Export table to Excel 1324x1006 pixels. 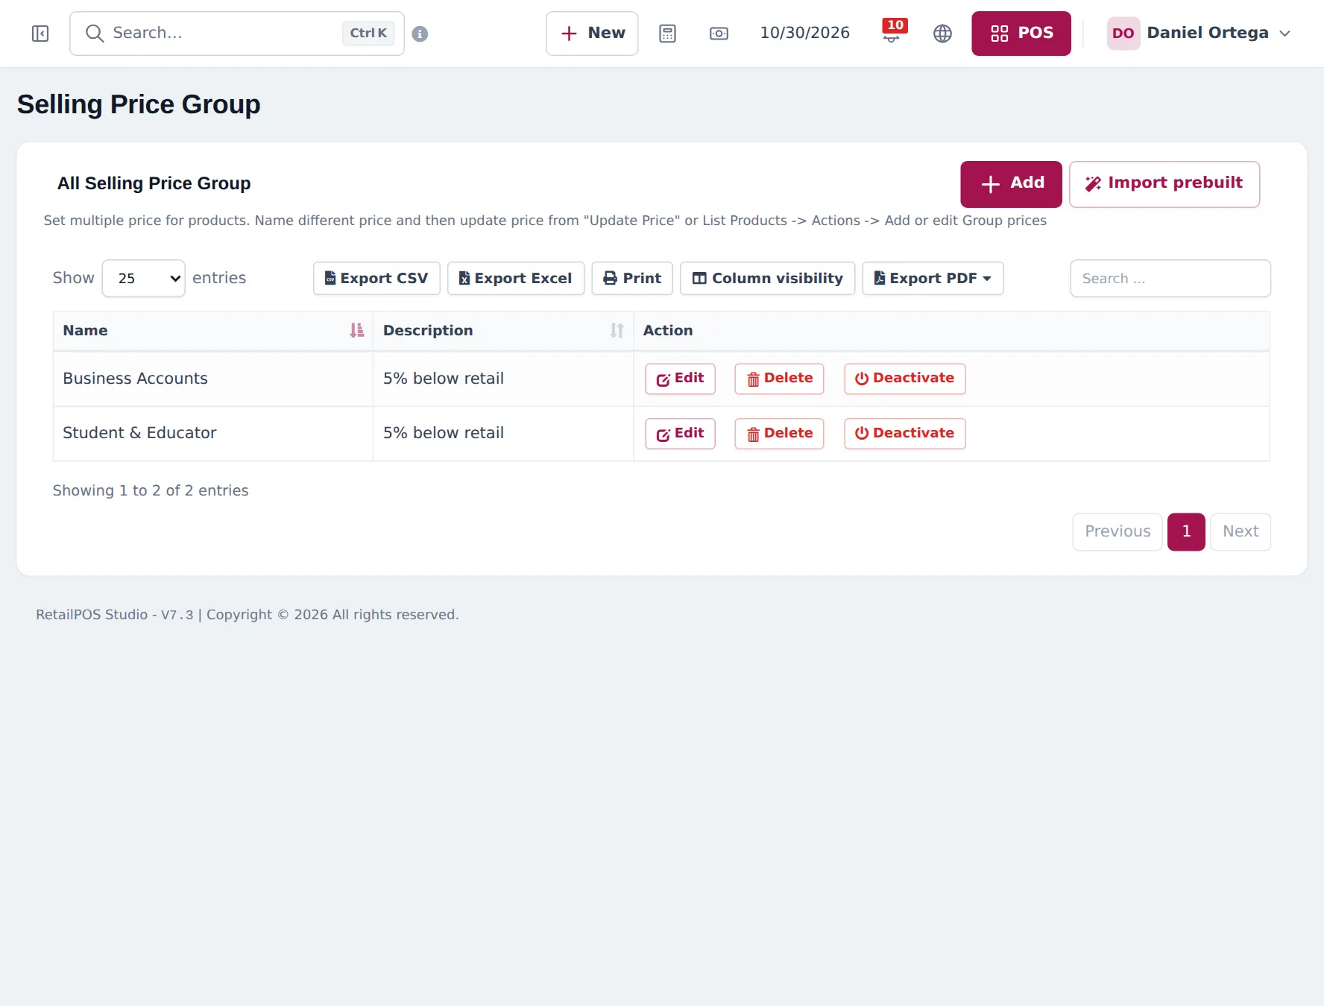point(516,278)
